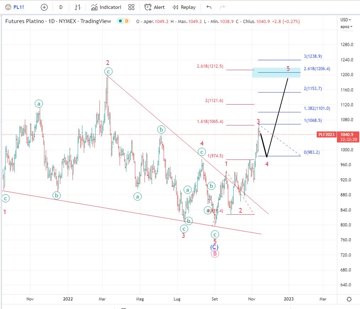
Task: Start bar Replay mode
Action: pyautogui.click(x=184, y=7)
